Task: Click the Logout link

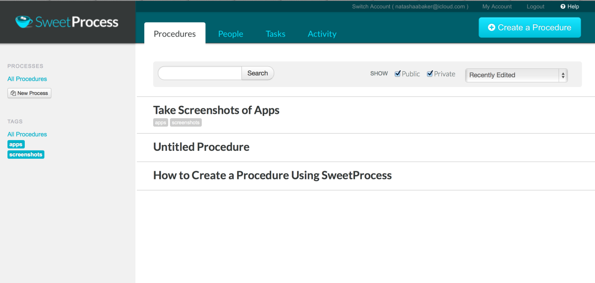Action: pos(535,6)
